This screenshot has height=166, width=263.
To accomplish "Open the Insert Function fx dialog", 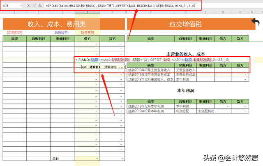I will point(40,5).
